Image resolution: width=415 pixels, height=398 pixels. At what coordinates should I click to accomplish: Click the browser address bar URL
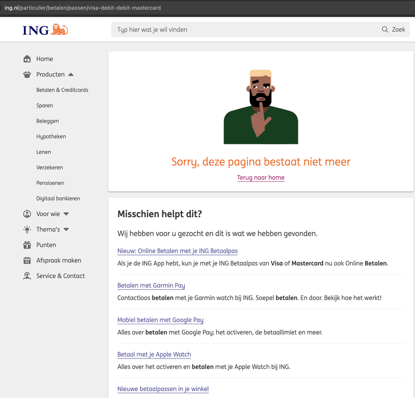tap(82, 8)
